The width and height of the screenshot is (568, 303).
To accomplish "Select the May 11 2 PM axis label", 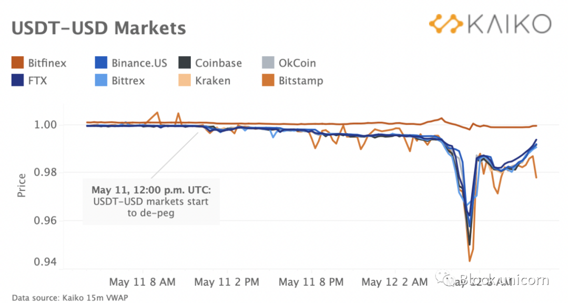I will (x=227, y=282).
